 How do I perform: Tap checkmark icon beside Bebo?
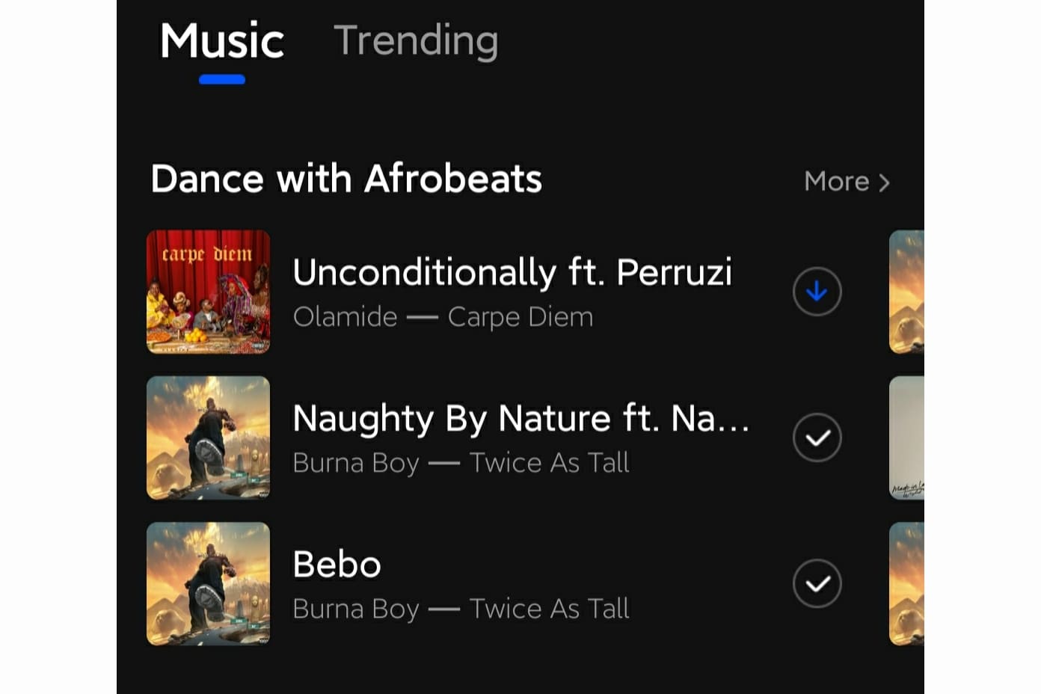[x=817, y=583]
